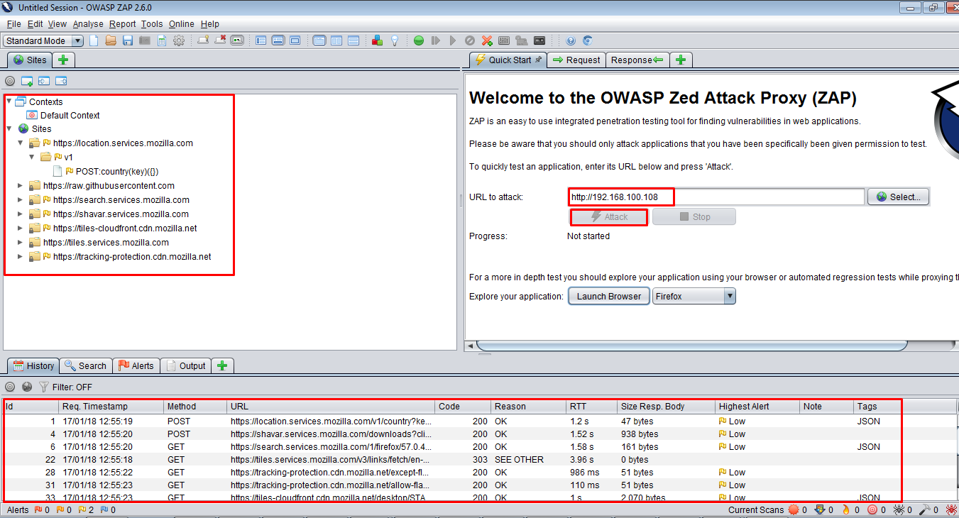Click the target in-scope icon in Sites panel
The width and height of the screenshot is (959, 518).
click(10, 81)
